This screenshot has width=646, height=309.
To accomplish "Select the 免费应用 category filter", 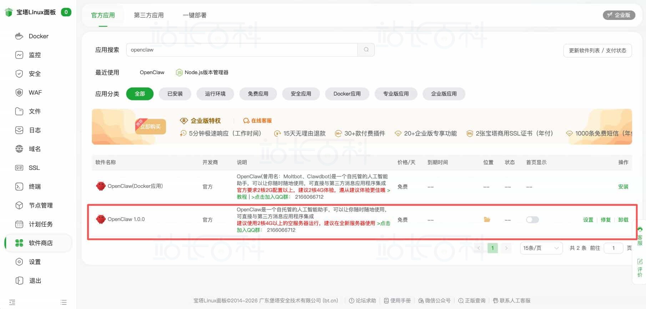I will point(258,94).
